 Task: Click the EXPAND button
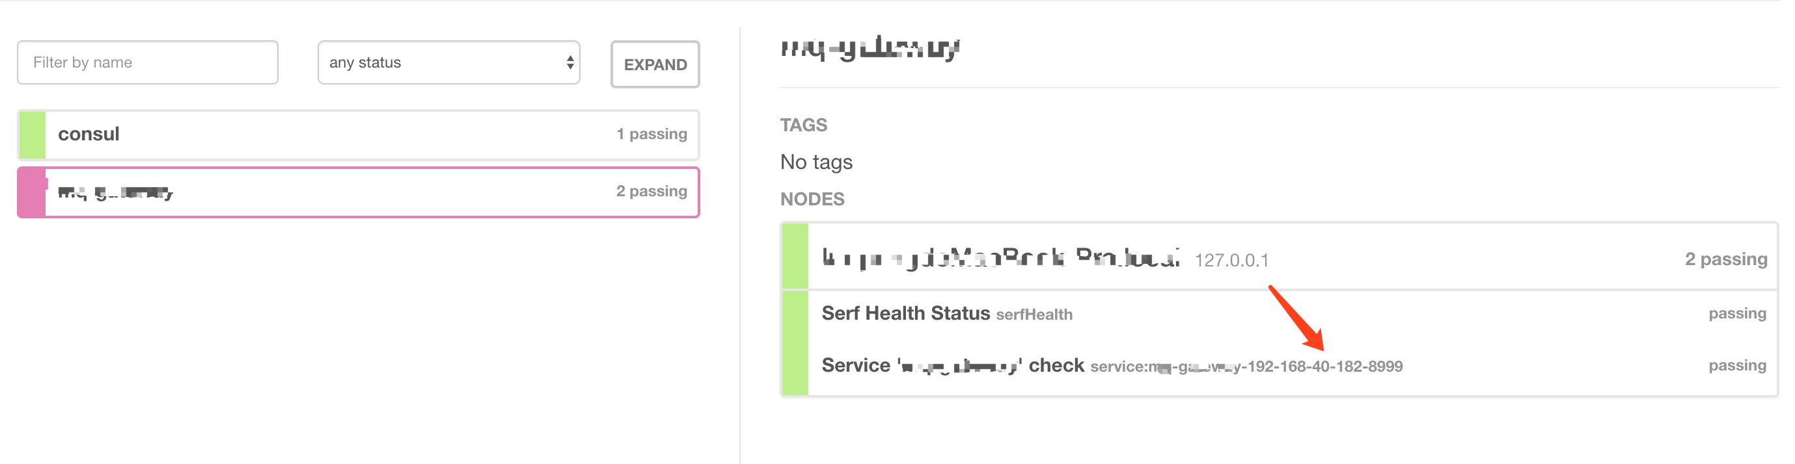655,64
